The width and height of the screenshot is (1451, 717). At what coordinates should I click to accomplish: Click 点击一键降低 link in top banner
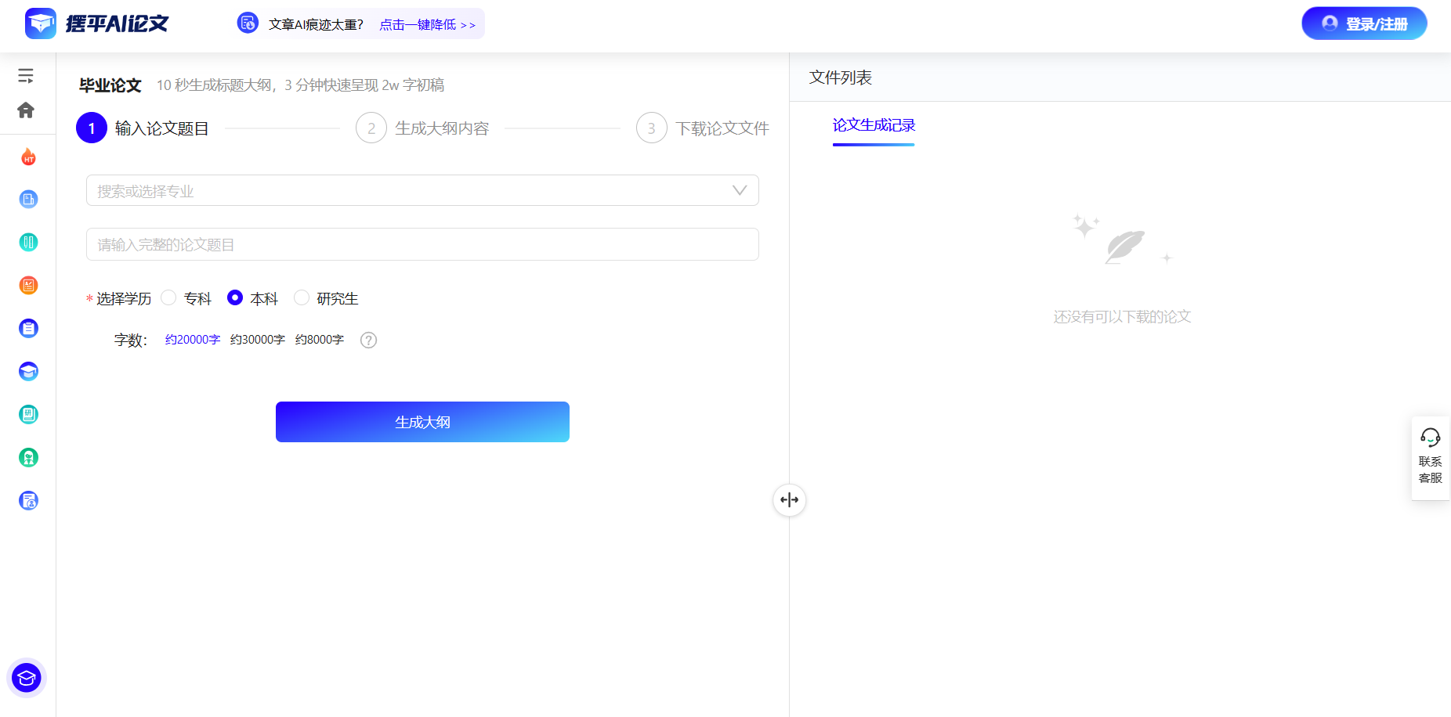point(417,24)
